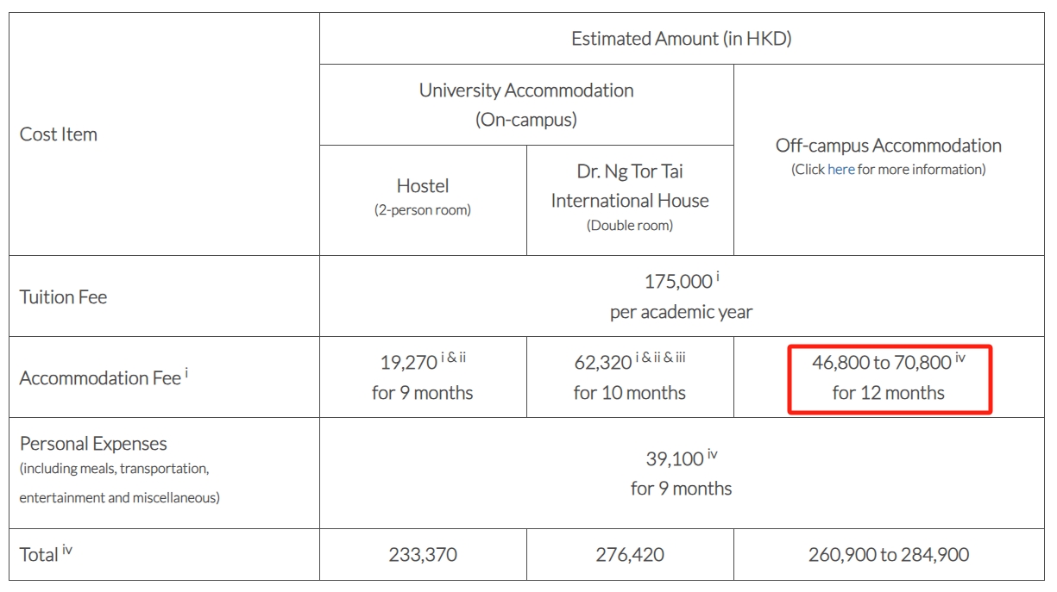Click the '46,800 to 70,800' off-campus fee cell

889,377
